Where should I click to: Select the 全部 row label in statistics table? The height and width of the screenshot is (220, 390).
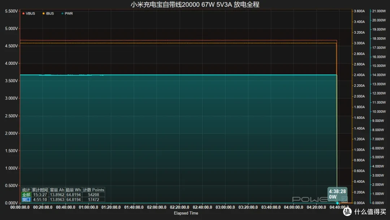click(26, 195)
